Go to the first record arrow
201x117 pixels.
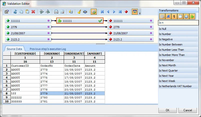[102, 12]
